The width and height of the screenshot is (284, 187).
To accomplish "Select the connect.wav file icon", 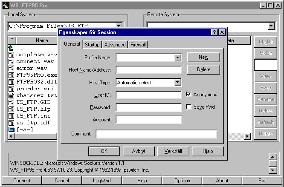I will 11,61.
